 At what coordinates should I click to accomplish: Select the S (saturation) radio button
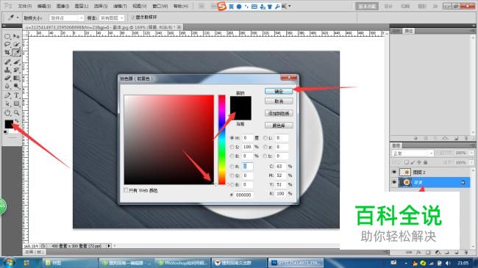[232, 147]
